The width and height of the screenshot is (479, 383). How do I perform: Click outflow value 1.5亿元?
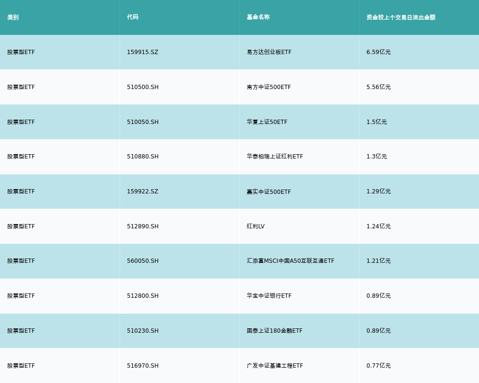click(x=376, y=122)
